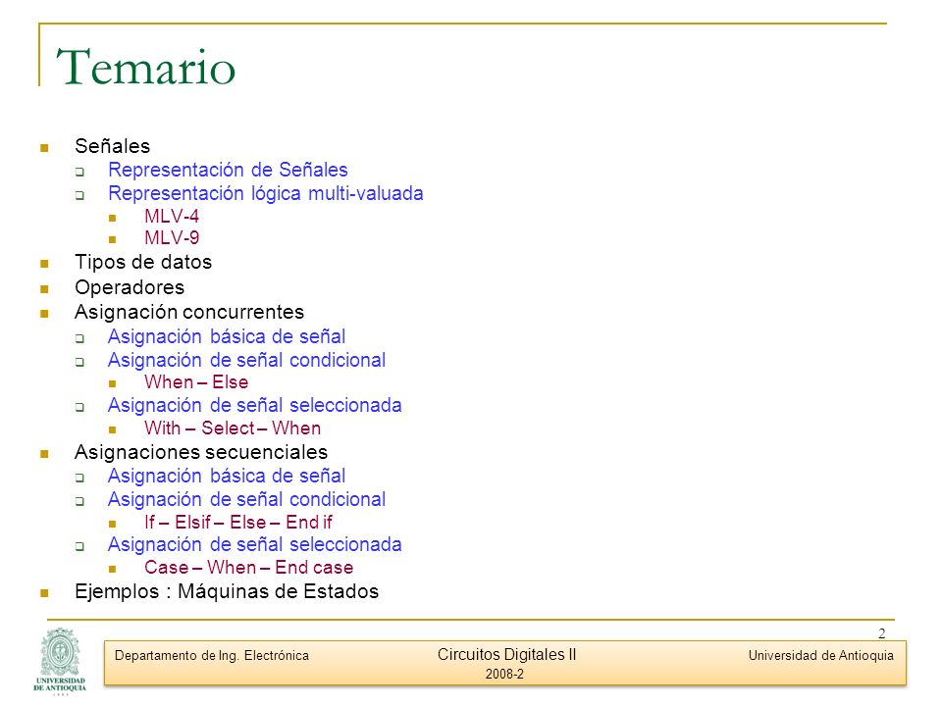Click 'Asignación de señal condicional' above If – Elsif
The image size is (942, 706).
click(x=246, y=499)
